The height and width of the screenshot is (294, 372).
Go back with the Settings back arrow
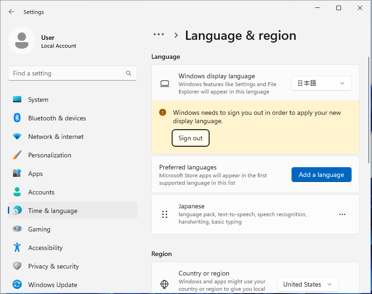(12, 12)
